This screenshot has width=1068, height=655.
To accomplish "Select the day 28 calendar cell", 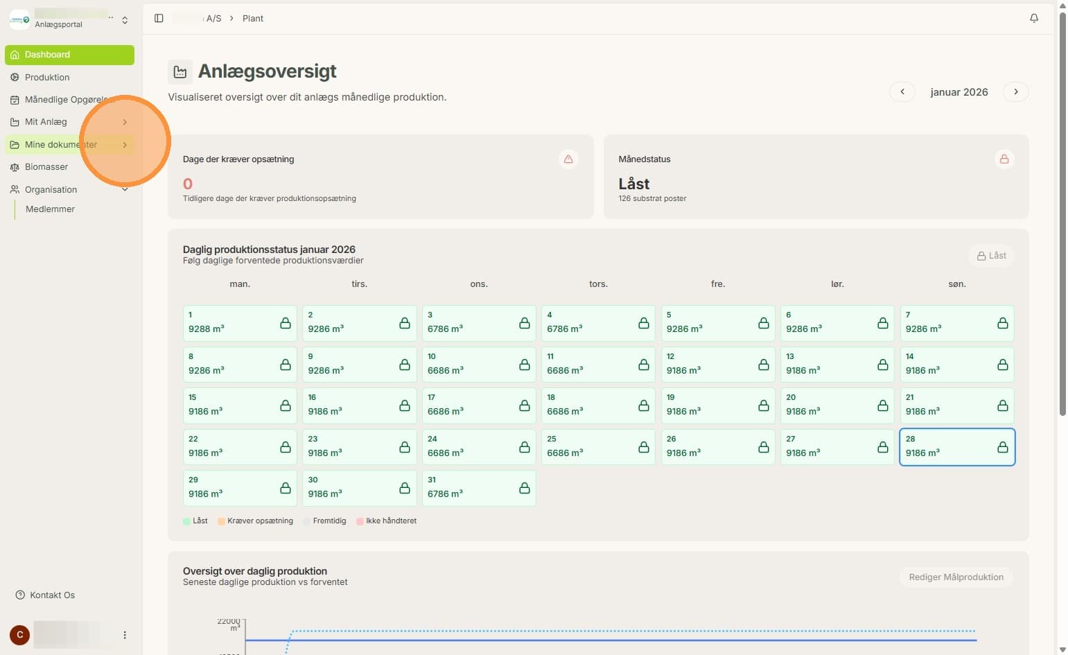I will pyautogui.click(x=957, y=446).
